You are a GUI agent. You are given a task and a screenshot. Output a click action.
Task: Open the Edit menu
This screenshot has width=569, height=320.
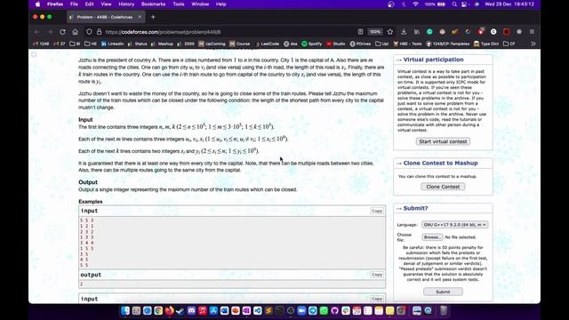[89, 4]
